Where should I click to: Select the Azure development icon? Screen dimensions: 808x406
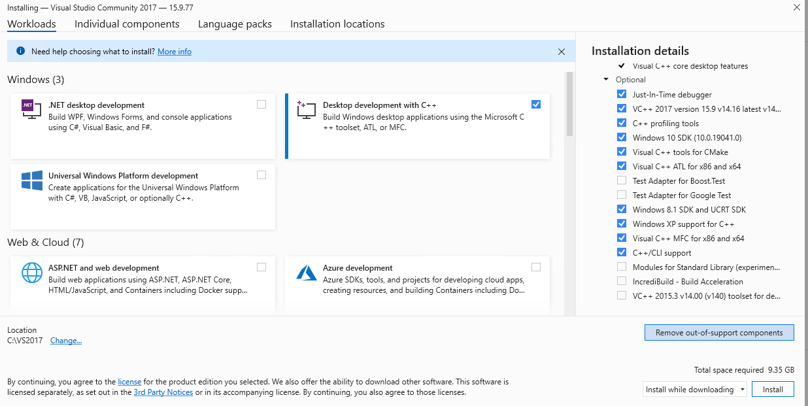point(305,273)
